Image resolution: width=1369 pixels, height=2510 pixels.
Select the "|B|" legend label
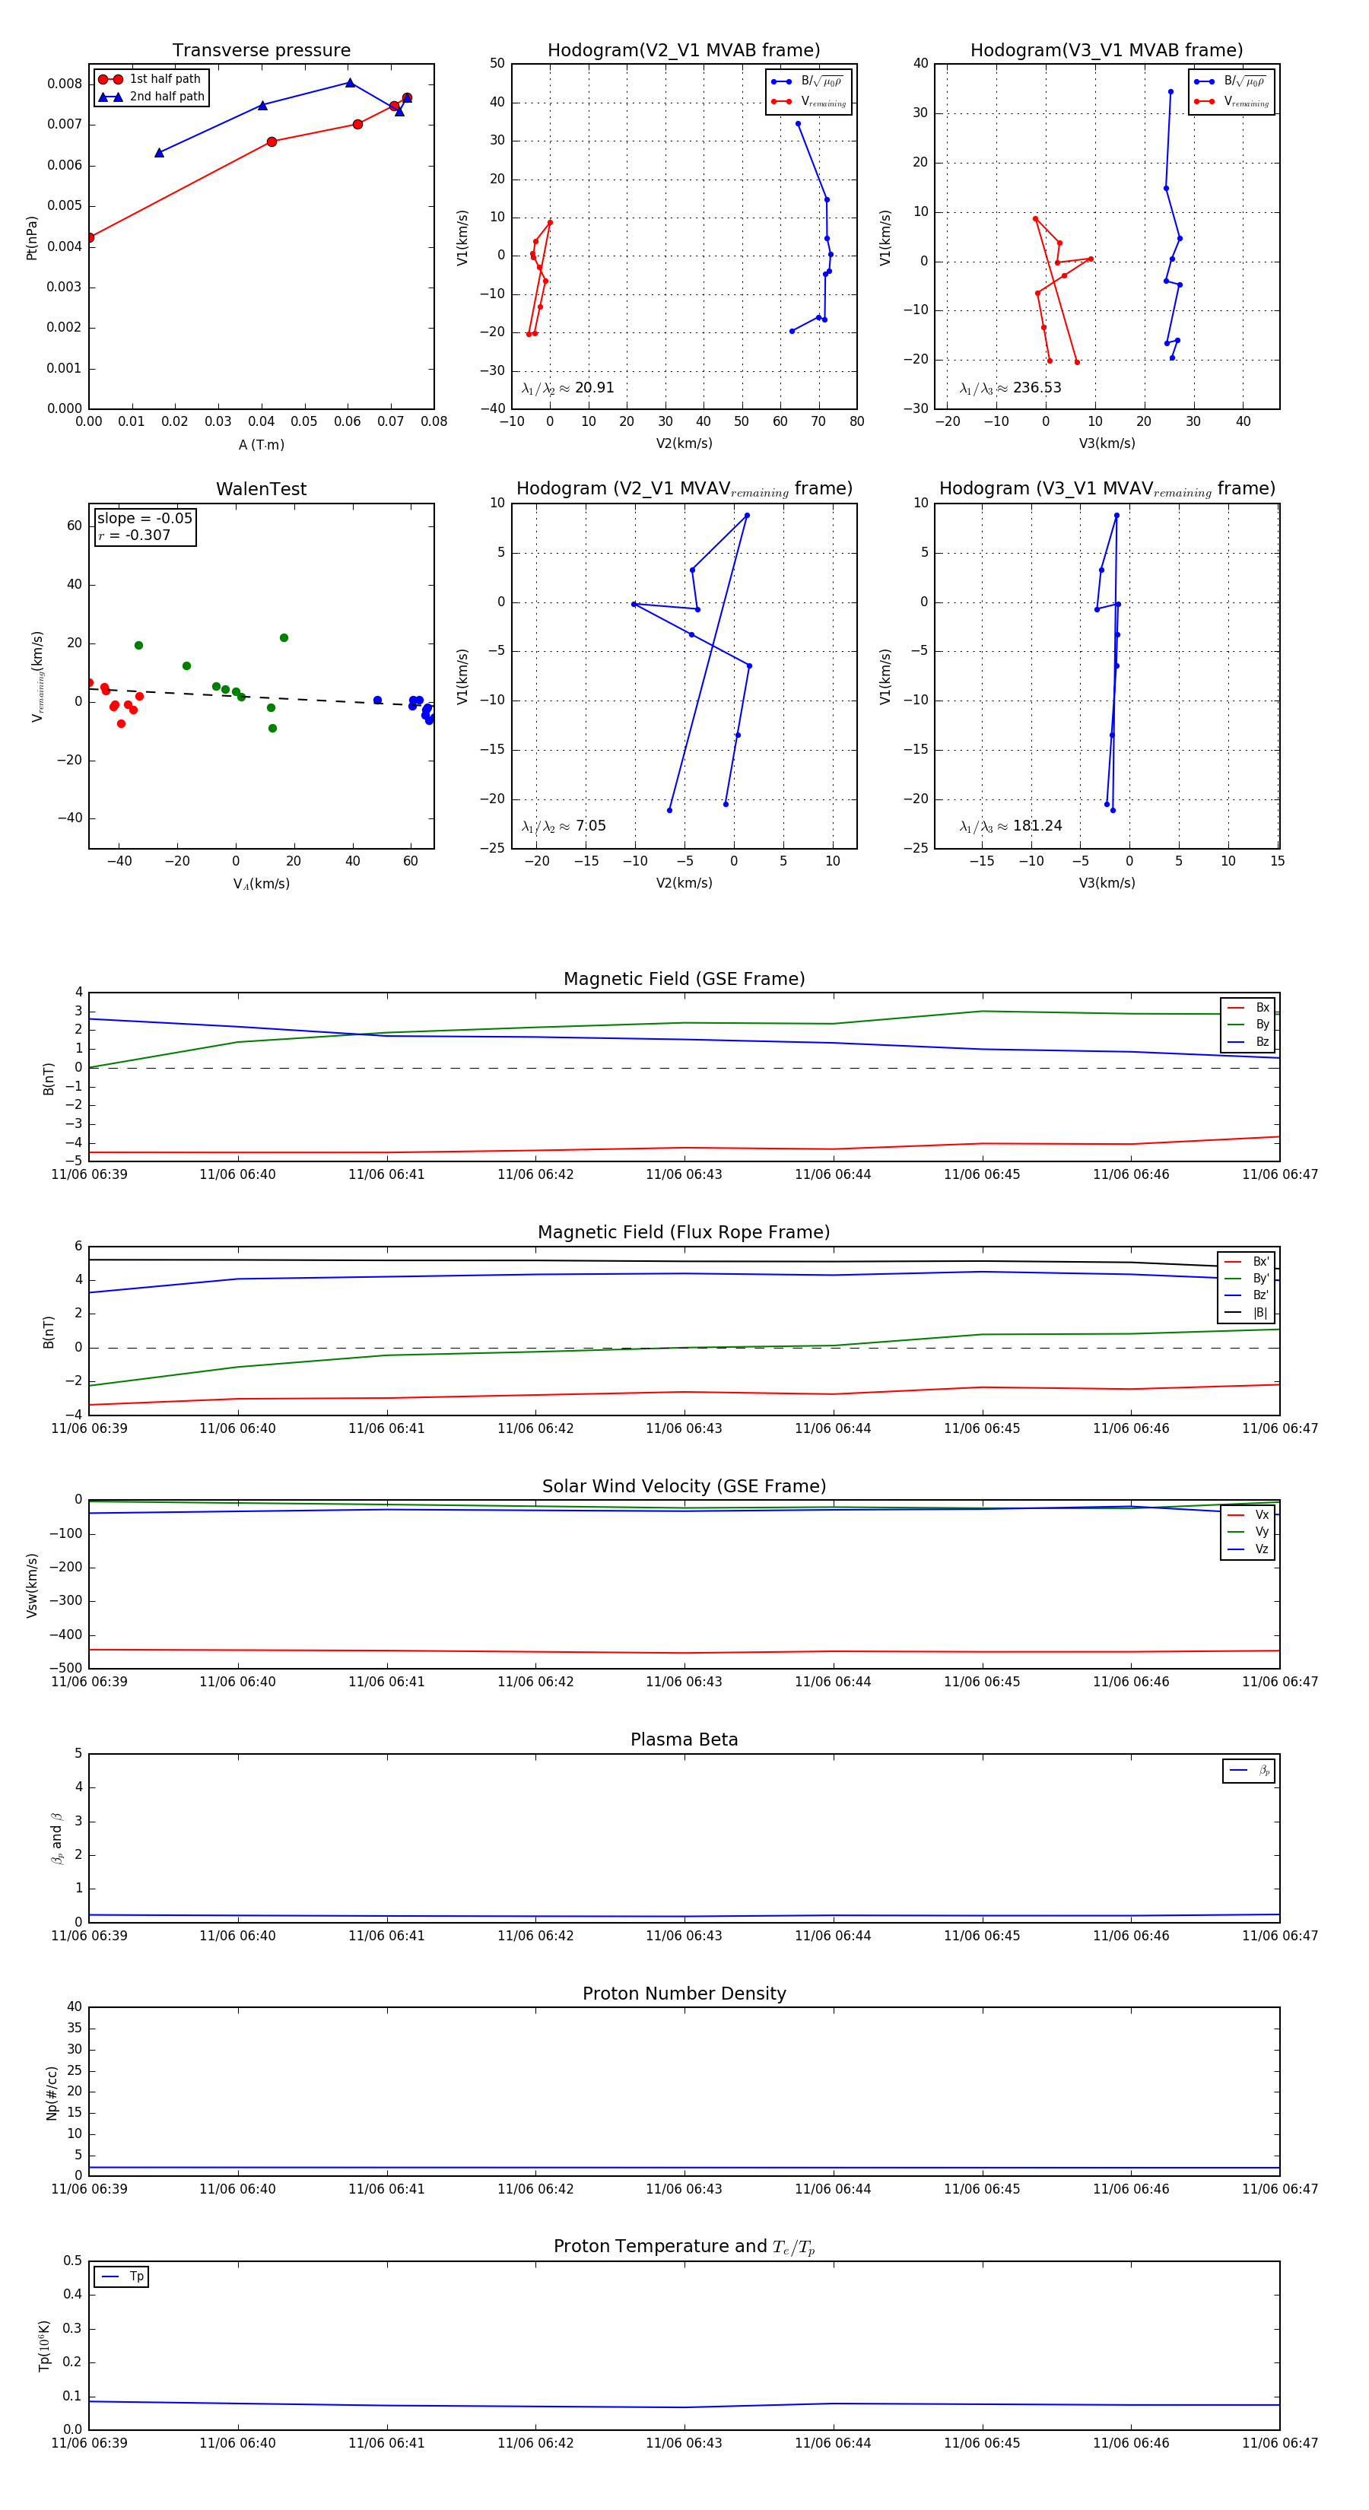(x=1261, y=1314)
